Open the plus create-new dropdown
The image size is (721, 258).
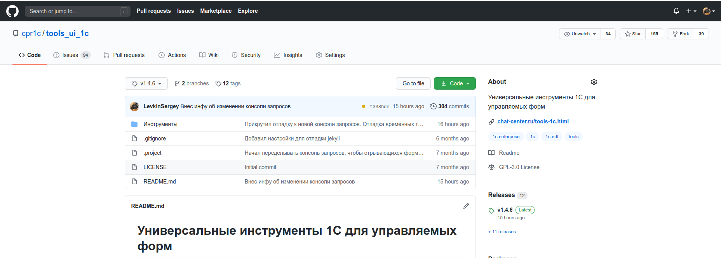[691, 11]
